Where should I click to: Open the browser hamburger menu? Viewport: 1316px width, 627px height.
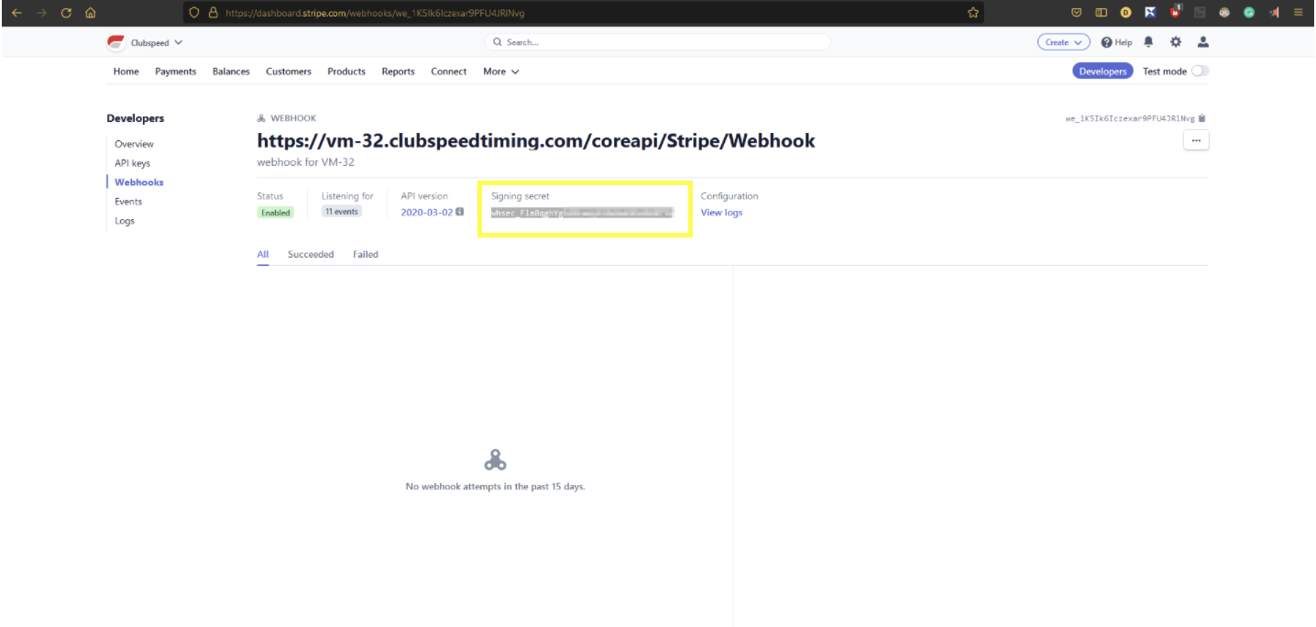1298,13
